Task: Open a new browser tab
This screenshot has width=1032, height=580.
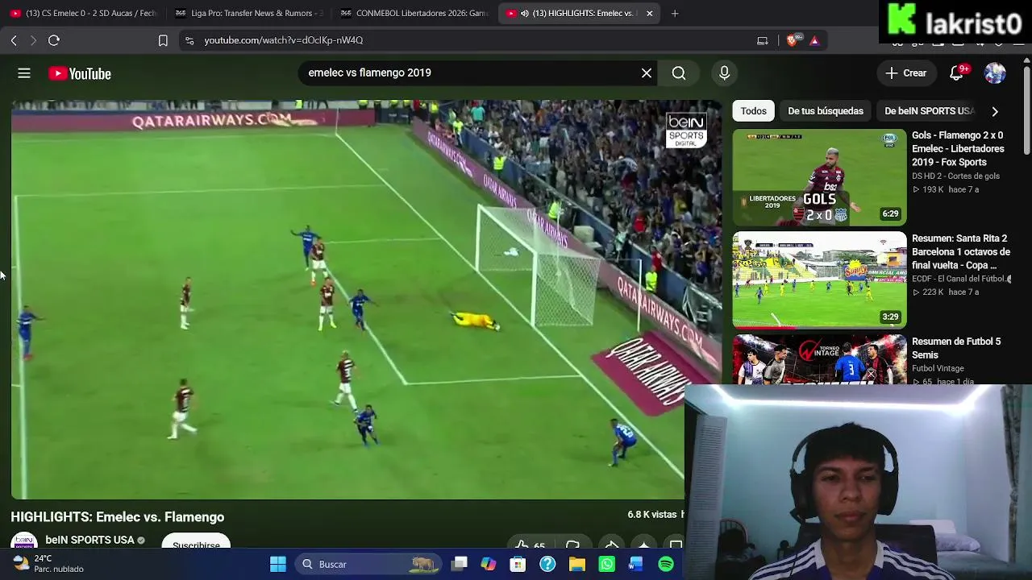Action: coord(675,13)
